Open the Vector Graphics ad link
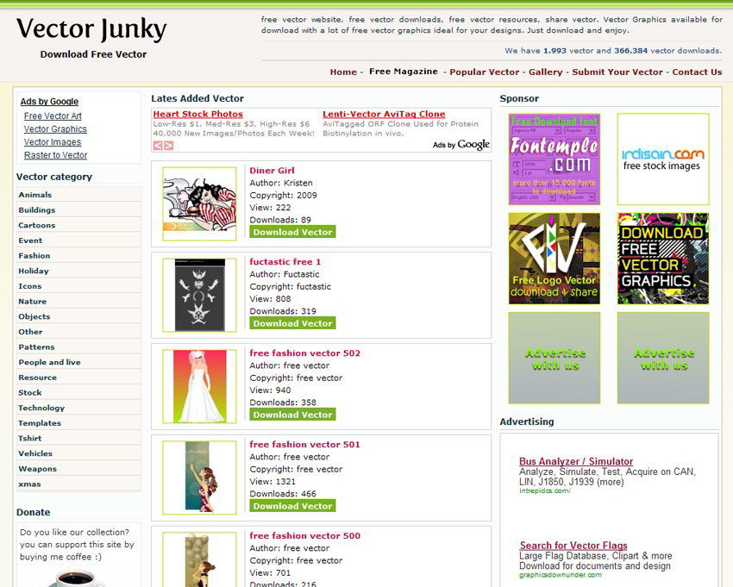 pyautogui.click(x=56, y=129)
